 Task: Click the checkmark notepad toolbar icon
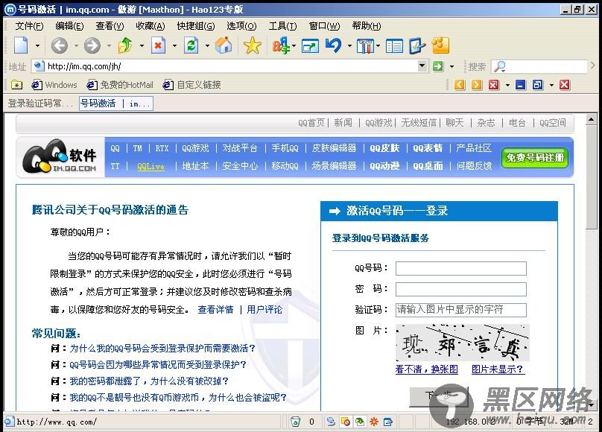[x=417, y=46]
